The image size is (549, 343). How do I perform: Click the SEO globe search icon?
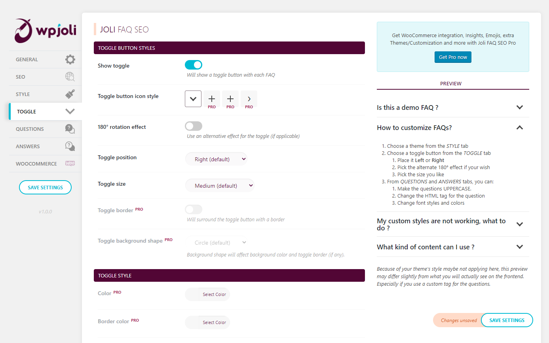click(x=70, y=77)
